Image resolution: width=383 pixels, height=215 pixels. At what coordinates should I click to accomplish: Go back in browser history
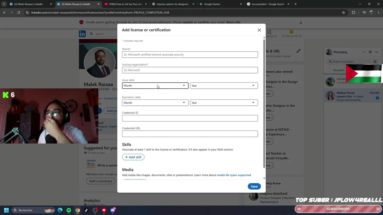pos(4,13)
